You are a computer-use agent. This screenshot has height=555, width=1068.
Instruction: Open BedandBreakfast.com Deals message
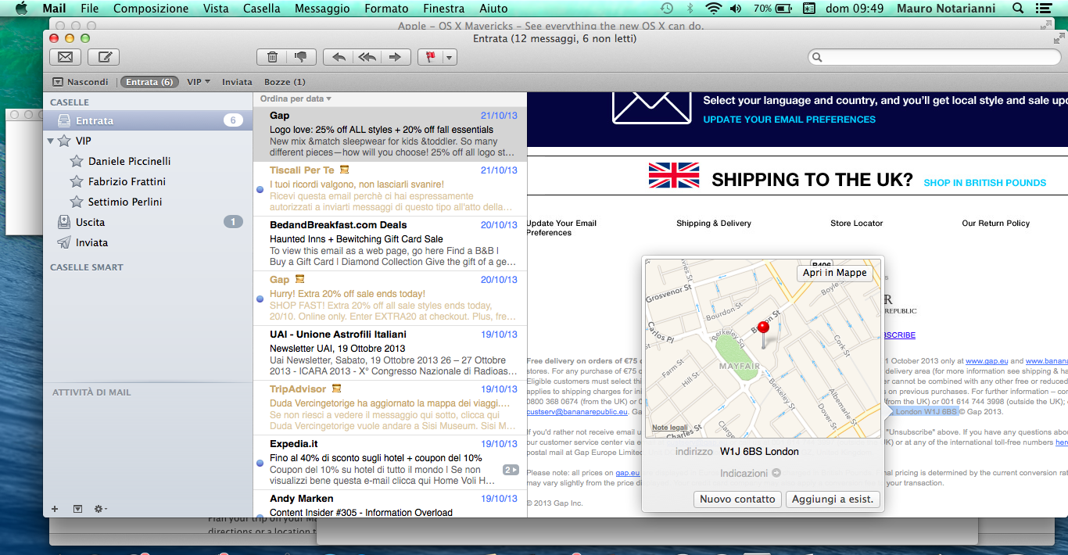(390, 243)
